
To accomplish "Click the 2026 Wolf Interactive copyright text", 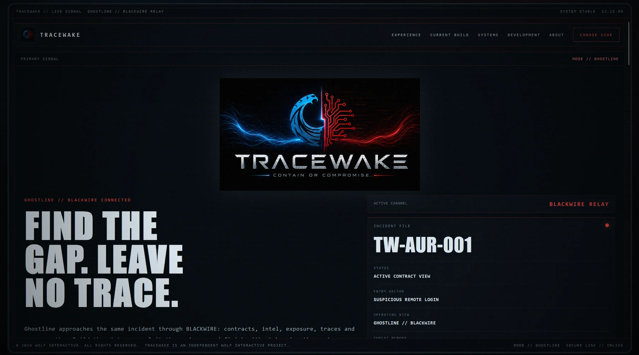I will coord(77,345).
